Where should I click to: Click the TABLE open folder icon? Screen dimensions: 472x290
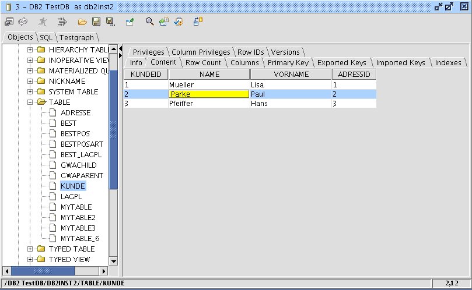41,102
